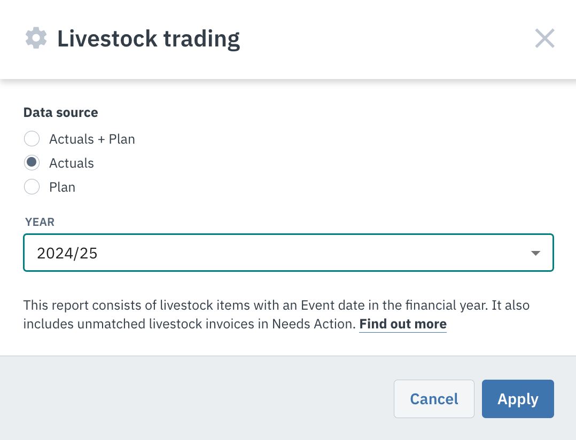The image size is (576, 440).
Task: Click the X icon to dismiss the dialog
Action: 544,38
